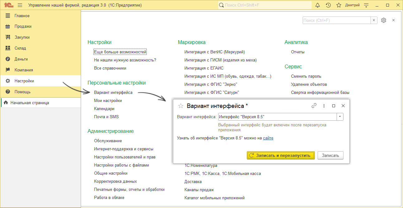Click the Записать button
Image resolution: width=403 pixels, height=208 pixels.
[330, 155]
